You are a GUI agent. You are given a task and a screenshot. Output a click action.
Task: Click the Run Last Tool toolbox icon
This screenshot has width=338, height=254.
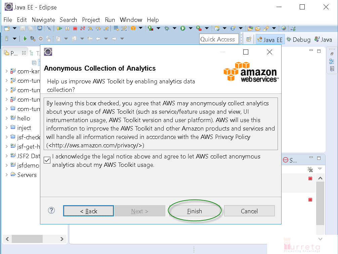[x=199, y=28]
